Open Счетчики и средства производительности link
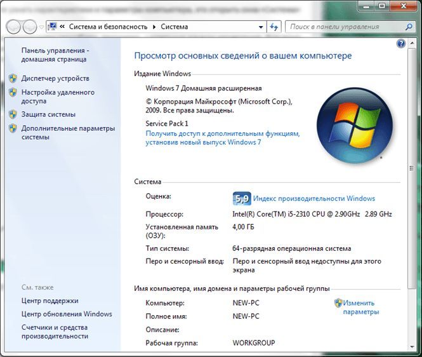 tap(55, 332)
